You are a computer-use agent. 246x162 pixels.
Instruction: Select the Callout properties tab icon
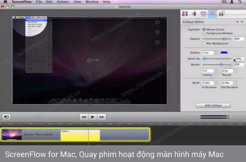(x=212, y=14)
